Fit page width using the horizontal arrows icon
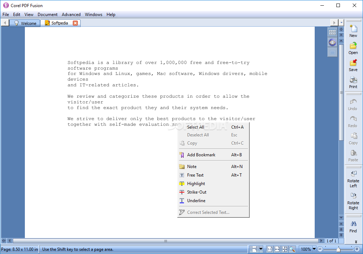This screenshot has height=254, width=363. coord(277,249)
